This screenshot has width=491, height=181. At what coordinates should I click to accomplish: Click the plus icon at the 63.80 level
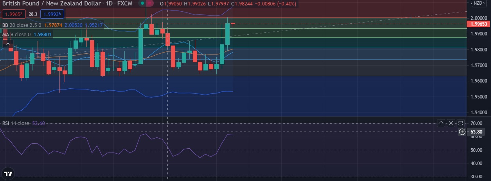[x=462, y=132]
